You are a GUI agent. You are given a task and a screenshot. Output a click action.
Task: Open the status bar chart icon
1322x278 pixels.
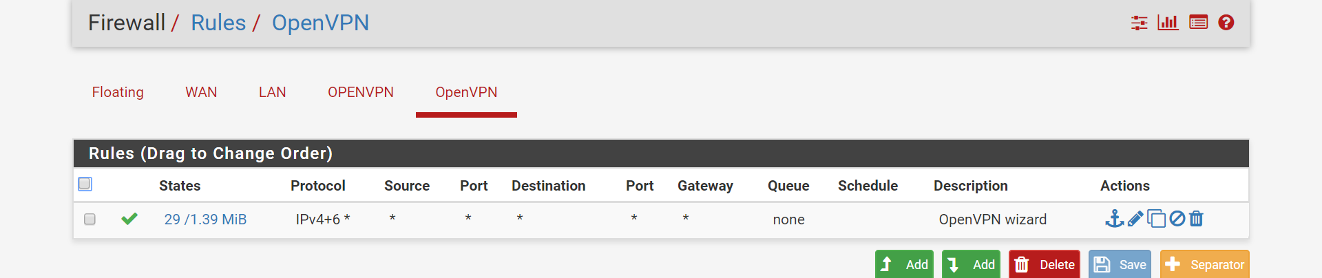click(1168, 23)
